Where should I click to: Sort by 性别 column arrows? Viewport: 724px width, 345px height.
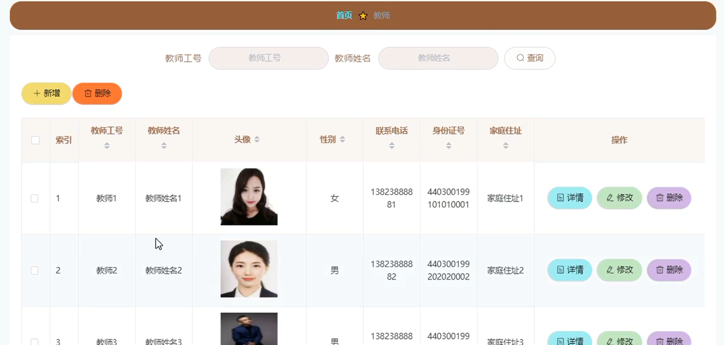(342, 140)
